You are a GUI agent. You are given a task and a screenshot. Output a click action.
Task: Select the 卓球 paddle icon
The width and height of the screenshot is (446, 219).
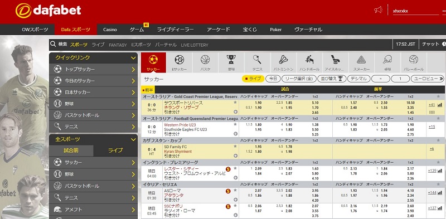coord(387,62)
